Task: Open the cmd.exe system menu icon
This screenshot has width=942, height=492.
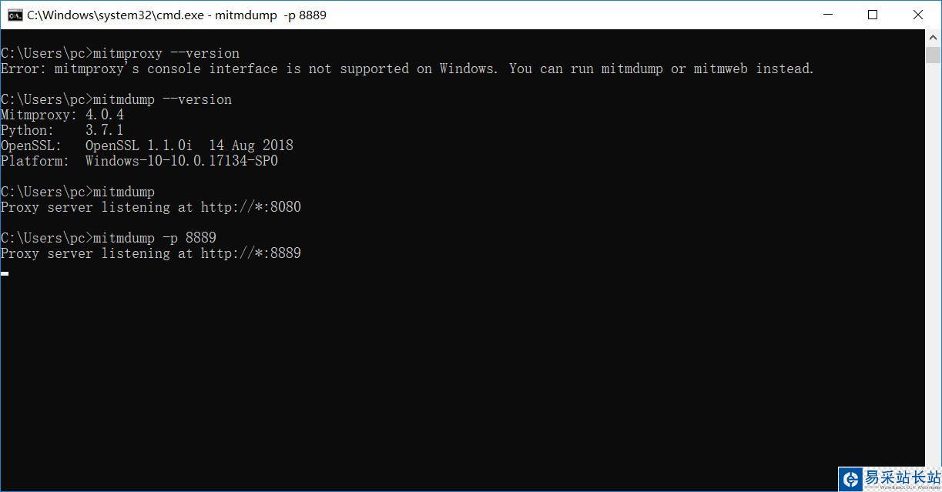Action: 15,15
